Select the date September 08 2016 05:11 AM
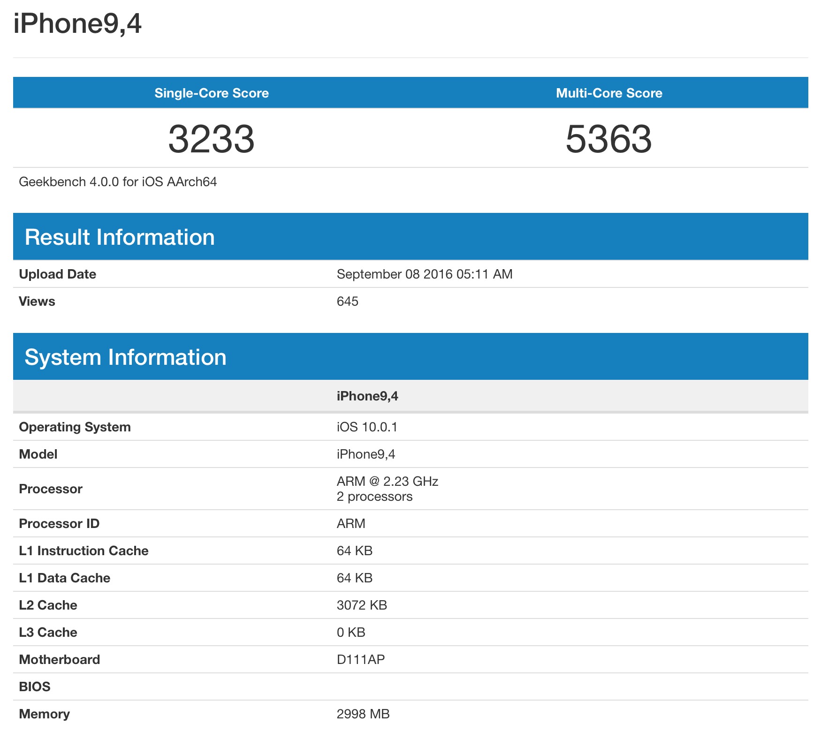Screen dimensions: 821x739 click(425, 274)
